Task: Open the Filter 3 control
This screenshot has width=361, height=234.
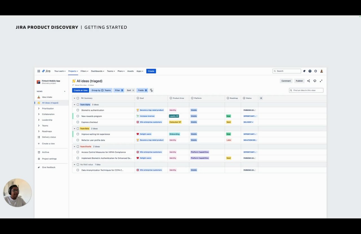Action: (x=119, y=90)
